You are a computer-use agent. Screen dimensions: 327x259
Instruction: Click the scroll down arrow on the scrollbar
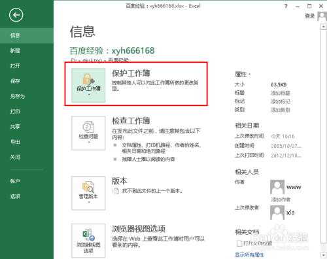[x=323, y=254]
